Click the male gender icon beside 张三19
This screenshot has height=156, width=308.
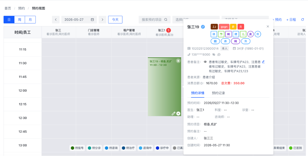click(203, 27)
